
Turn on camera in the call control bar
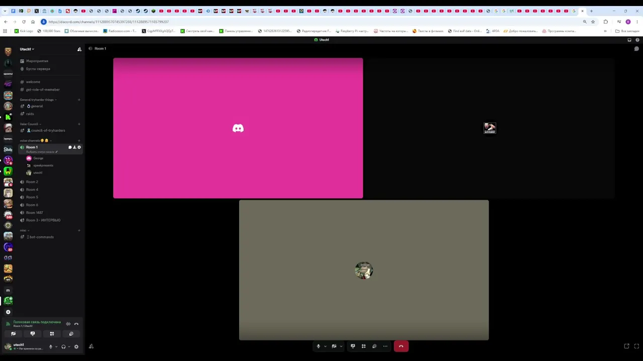(334, 346)
